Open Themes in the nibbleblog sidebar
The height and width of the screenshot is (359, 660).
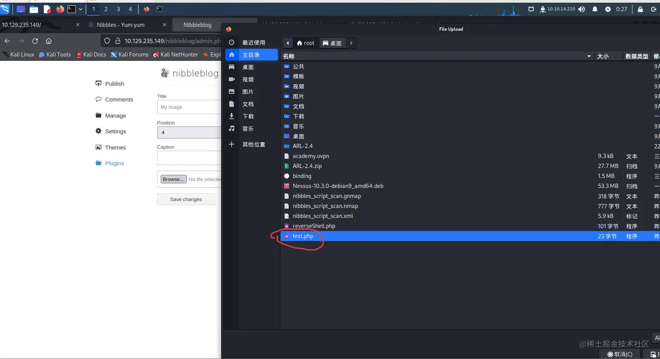(111, 147)
